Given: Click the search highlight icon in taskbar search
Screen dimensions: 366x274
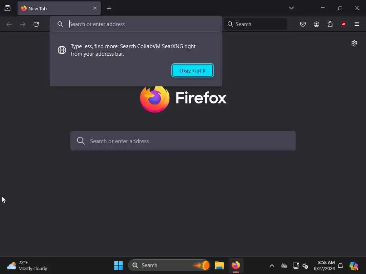Looking at the screenshot, I should [x=202, y=265].
